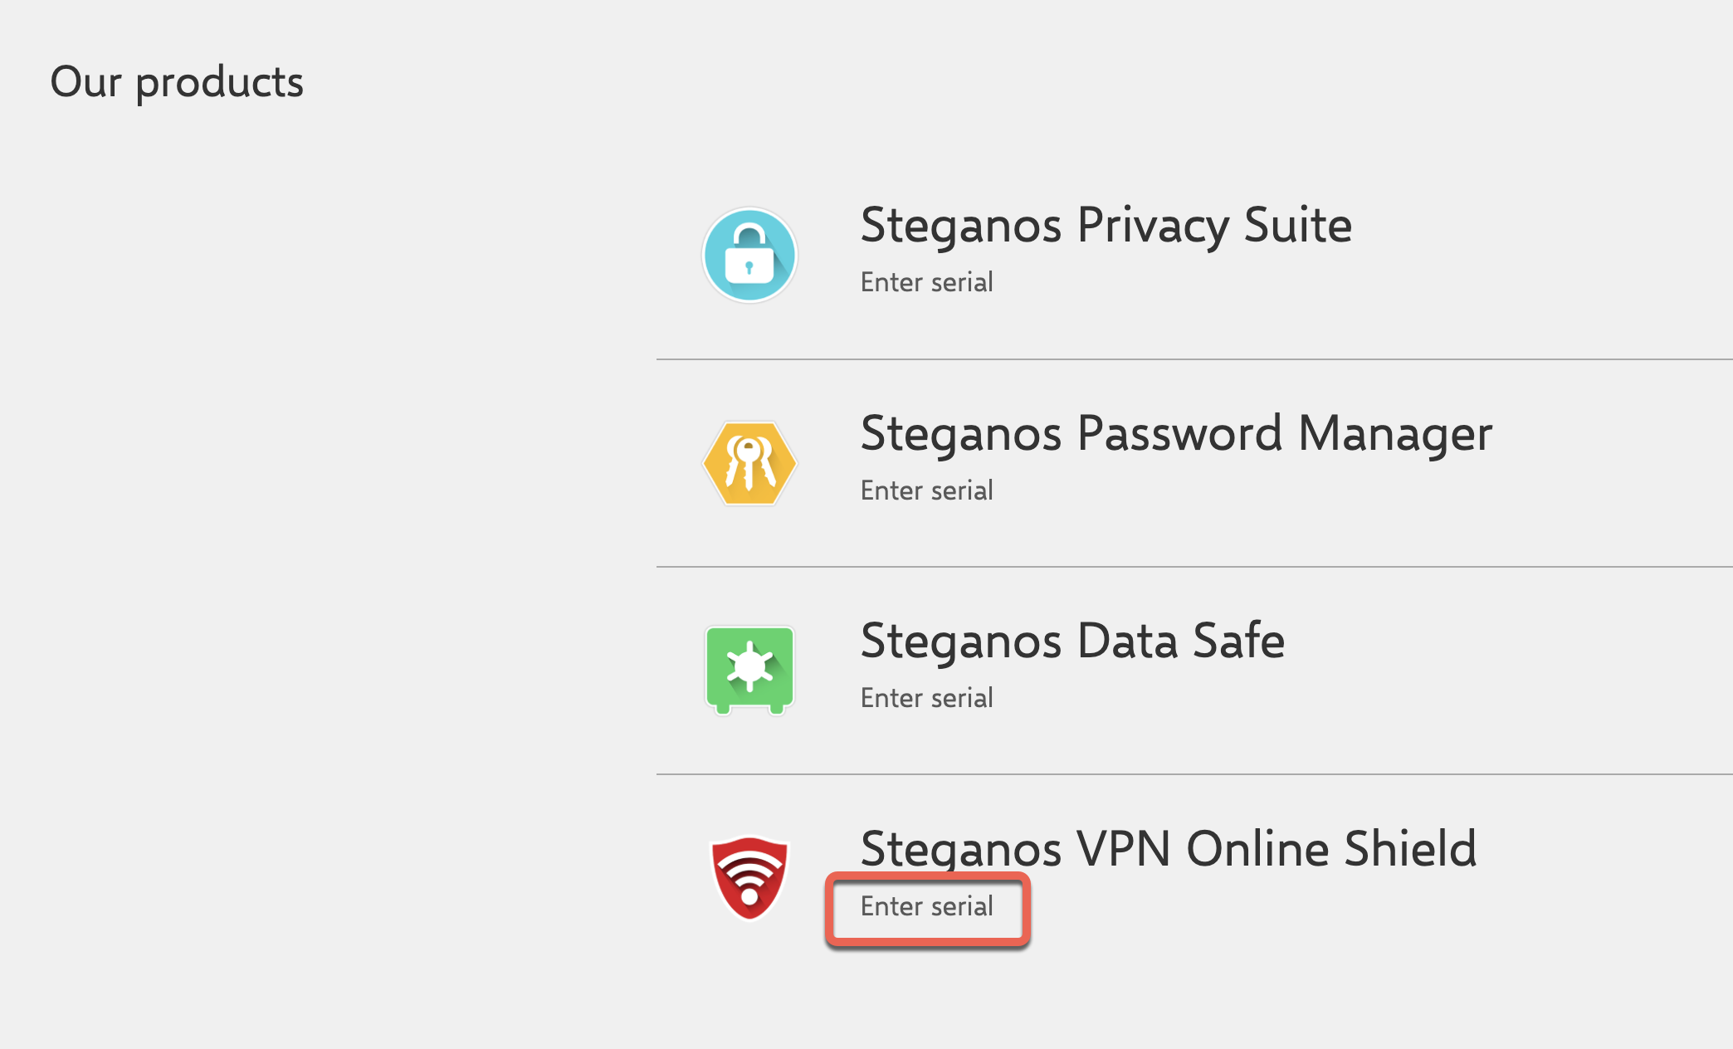Click the divider line below Password Manager
The image size is (1733, 1049).
click(1194, 567)
